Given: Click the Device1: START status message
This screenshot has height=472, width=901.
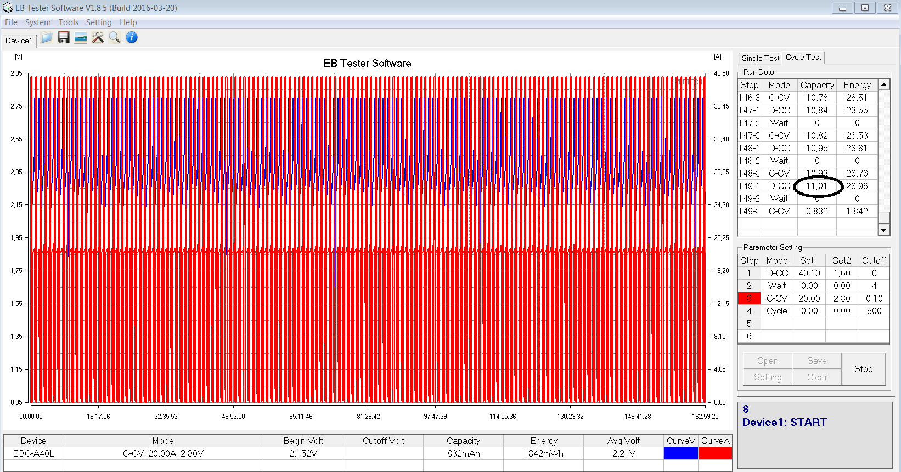Looking at the screenshot, I should click(785, 422).
